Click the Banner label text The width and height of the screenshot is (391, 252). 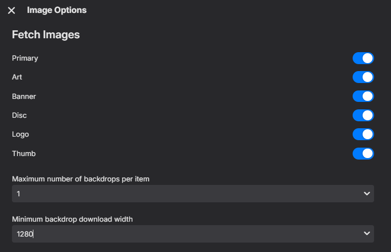[24, 96]
